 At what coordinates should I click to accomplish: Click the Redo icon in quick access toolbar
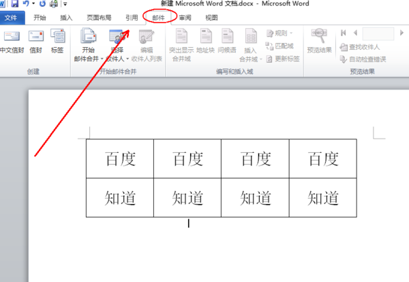click(42, 3)
